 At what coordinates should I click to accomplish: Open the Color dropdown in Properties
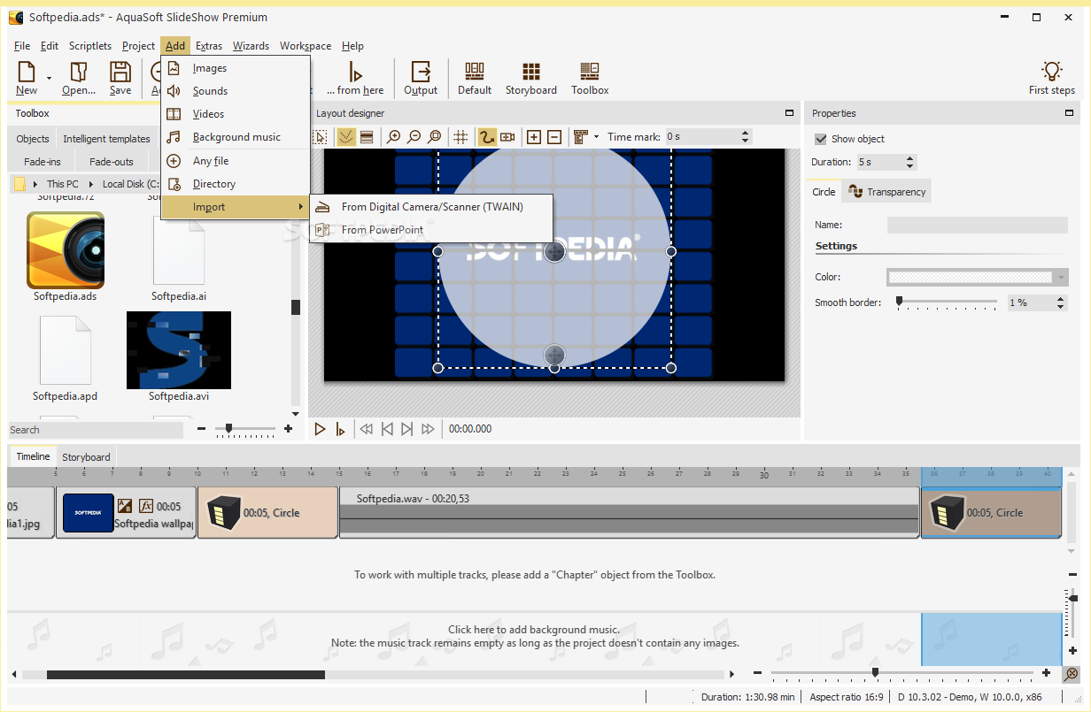(x=1061, y=278)
